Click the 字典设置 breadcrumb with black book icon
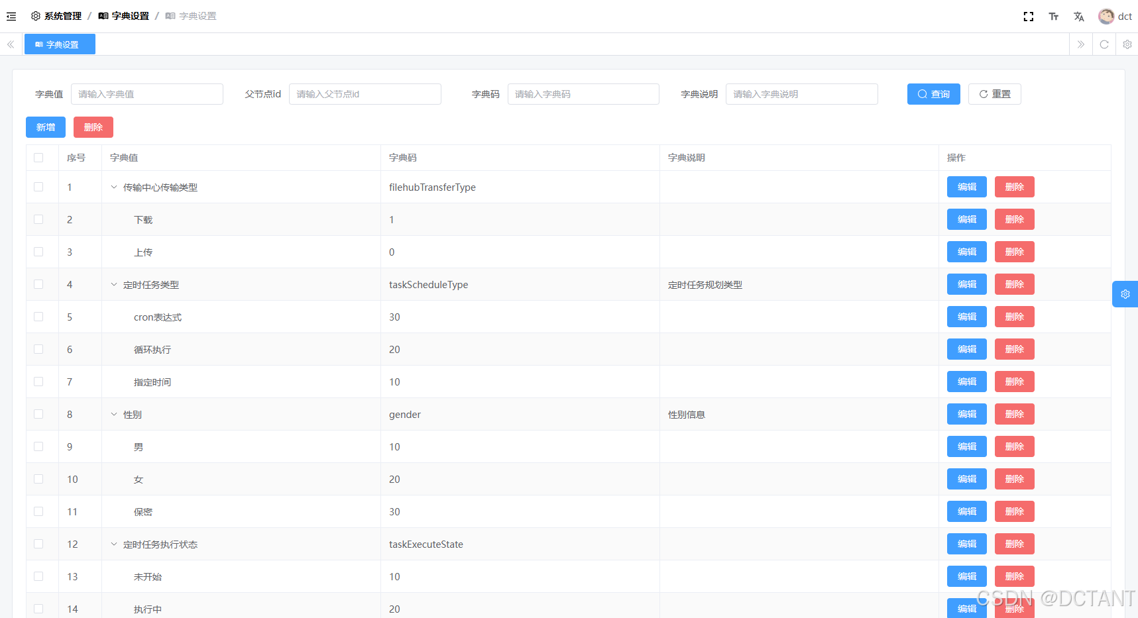The image size is (1138, 618). 124,16
